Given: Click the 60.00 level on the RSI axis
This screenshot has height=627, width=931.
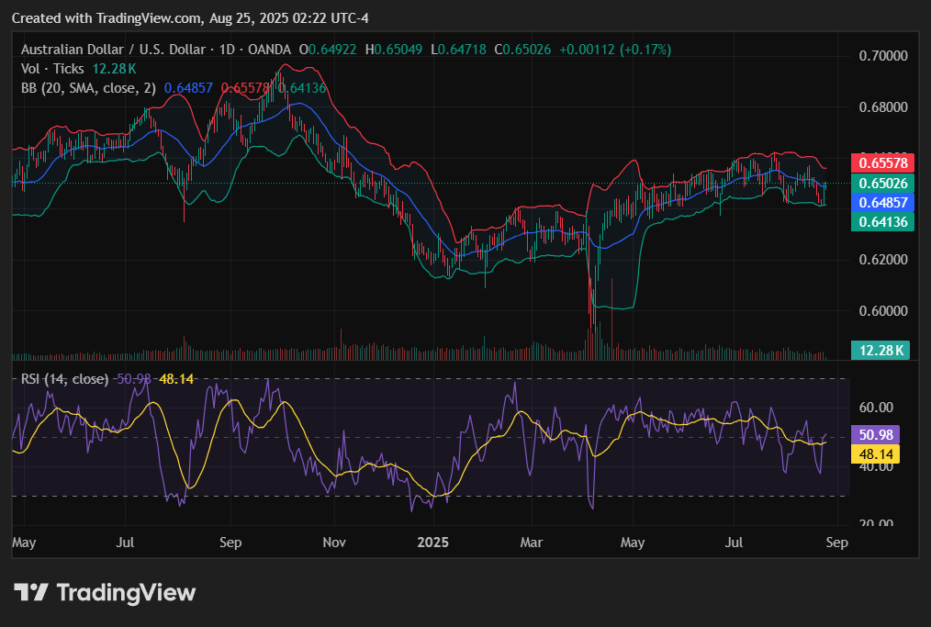Looking at the screenshot, I should (x=876, y=408).
